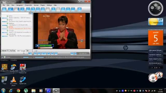This screenshot has width=166, height=93.
Task: Open the File menu in ProgDVB
Action: (4, 5)
